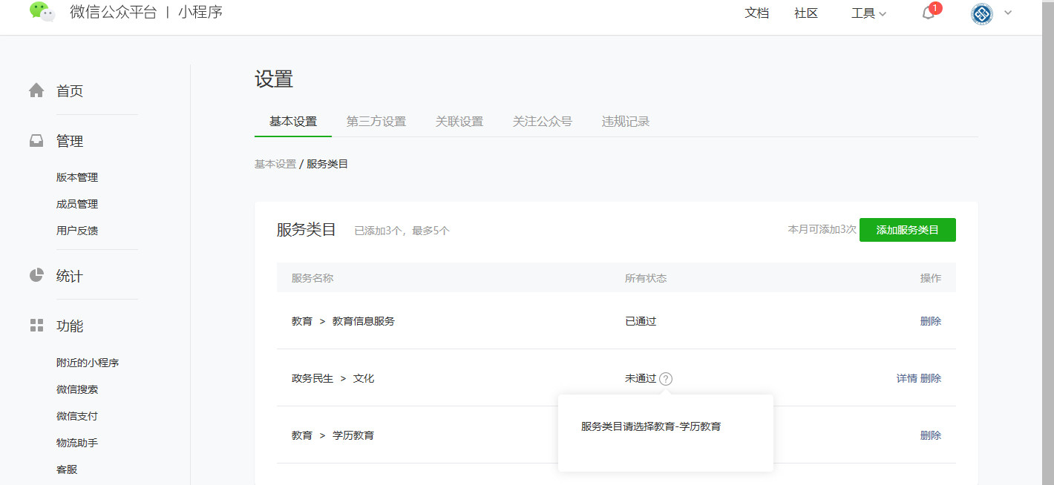Open the 文档 link

756,13
